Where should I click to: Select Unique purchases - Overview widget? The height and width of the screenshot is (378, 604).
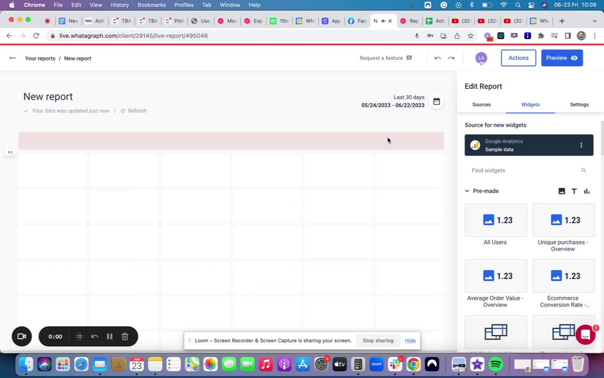tap(564, 220)
